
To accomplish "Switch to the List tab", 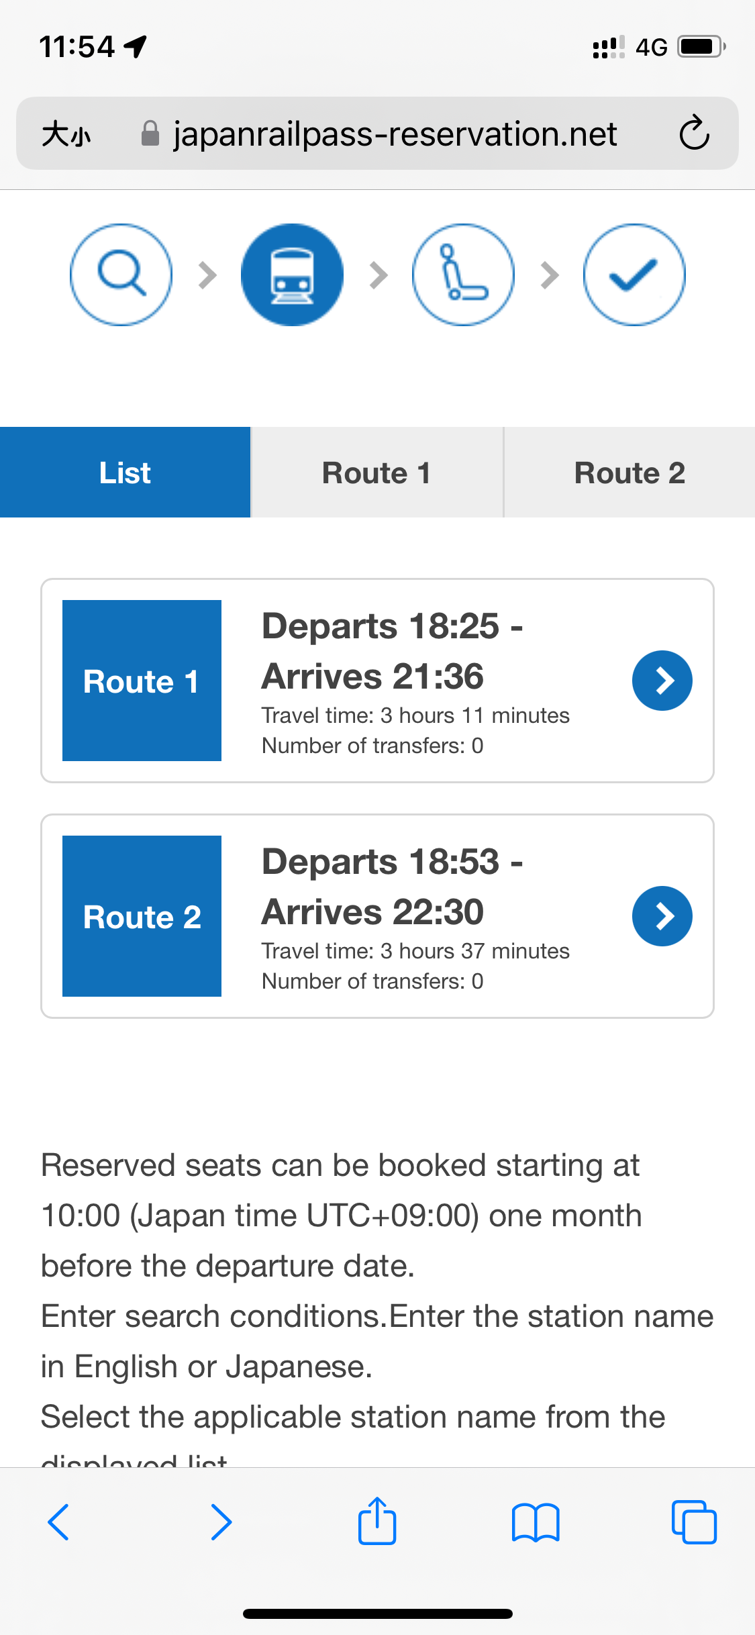I will 125,473.
